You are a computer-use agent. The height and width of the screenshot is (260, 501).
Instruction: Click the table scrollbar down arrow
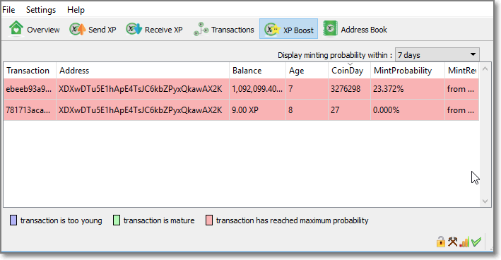coord(485,201)
